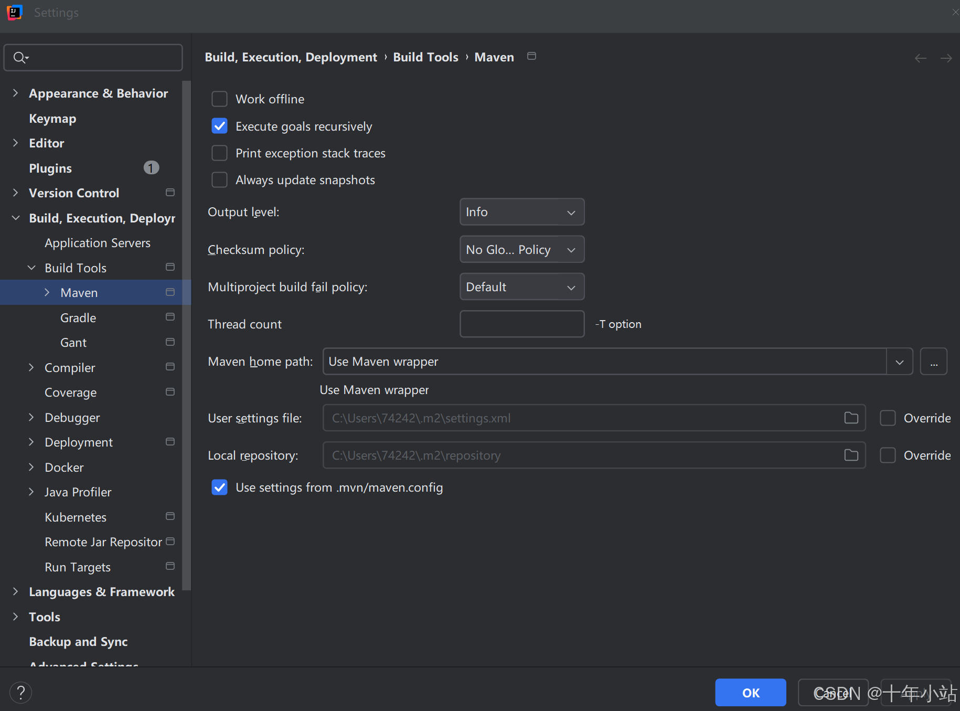960x711 pixels.
Task: Uncheck Execute goals recursively
Action: [x=219, y=126]
